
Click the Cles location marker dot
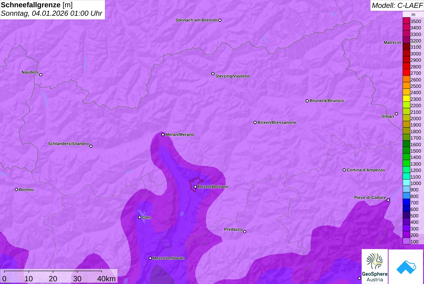[x=140, y=217]
